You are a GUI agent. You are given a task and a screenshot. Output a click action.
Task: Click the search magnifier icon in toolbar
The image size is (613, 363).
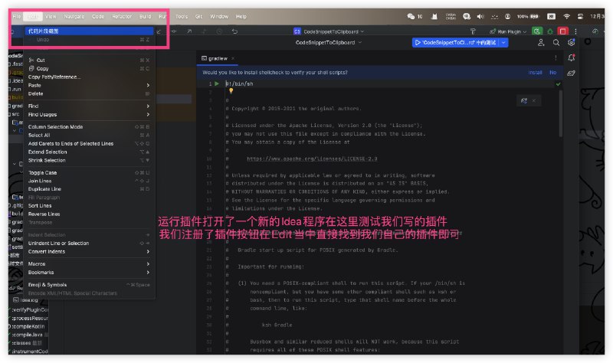point(556,43)
